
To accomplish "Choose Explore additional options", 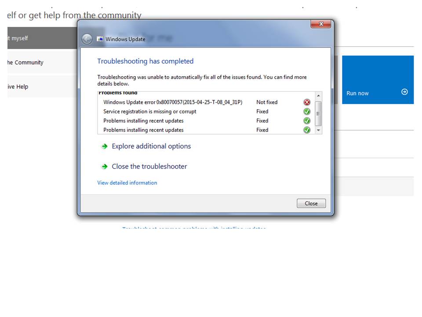I will tap(151, 146).
